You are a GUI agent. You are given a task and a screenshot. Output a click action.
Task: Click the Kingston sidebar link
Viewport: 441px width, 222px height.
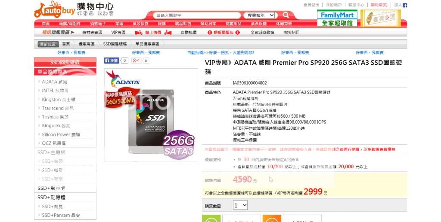pos(58,100)
